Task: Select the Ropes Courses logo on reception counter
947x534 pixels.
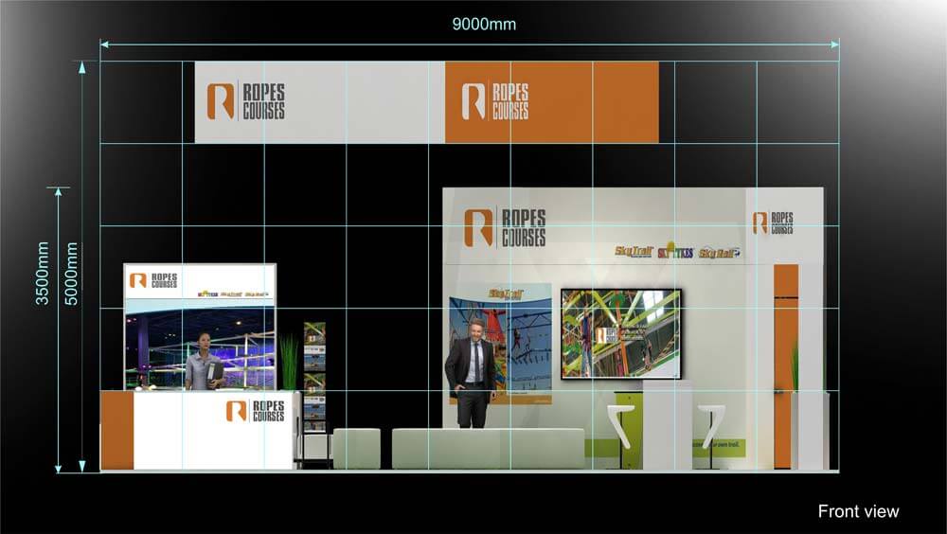Action: pyautogui.click(x=255, y=411)
